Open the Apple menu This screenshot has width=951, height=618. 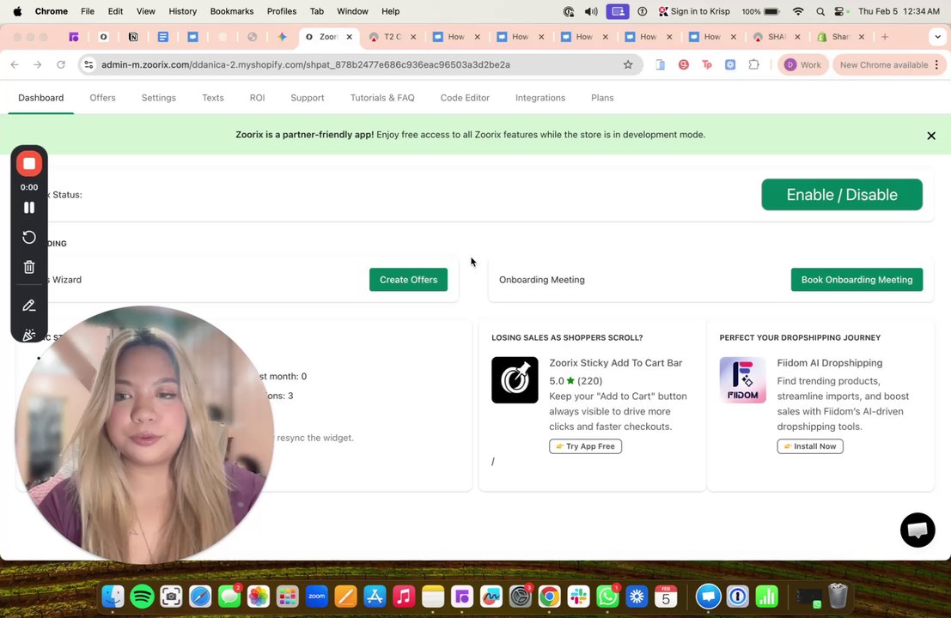[x=17, y=11]
